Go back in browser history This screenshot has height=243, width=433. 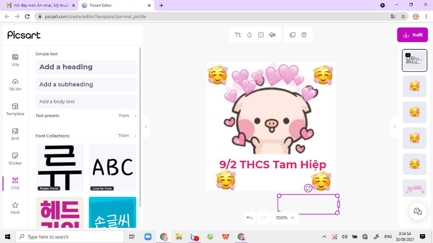click(x=7, y=16)
